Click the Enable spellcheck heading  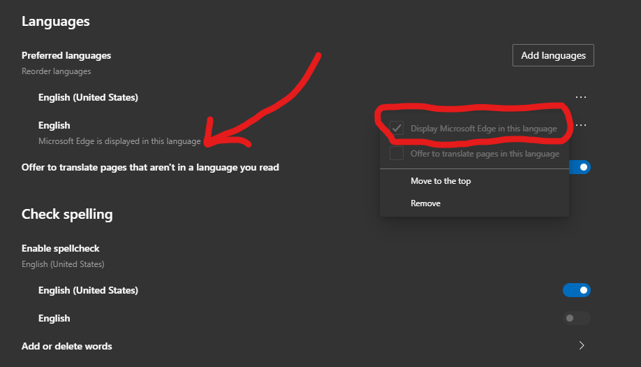tap(61, 248)
